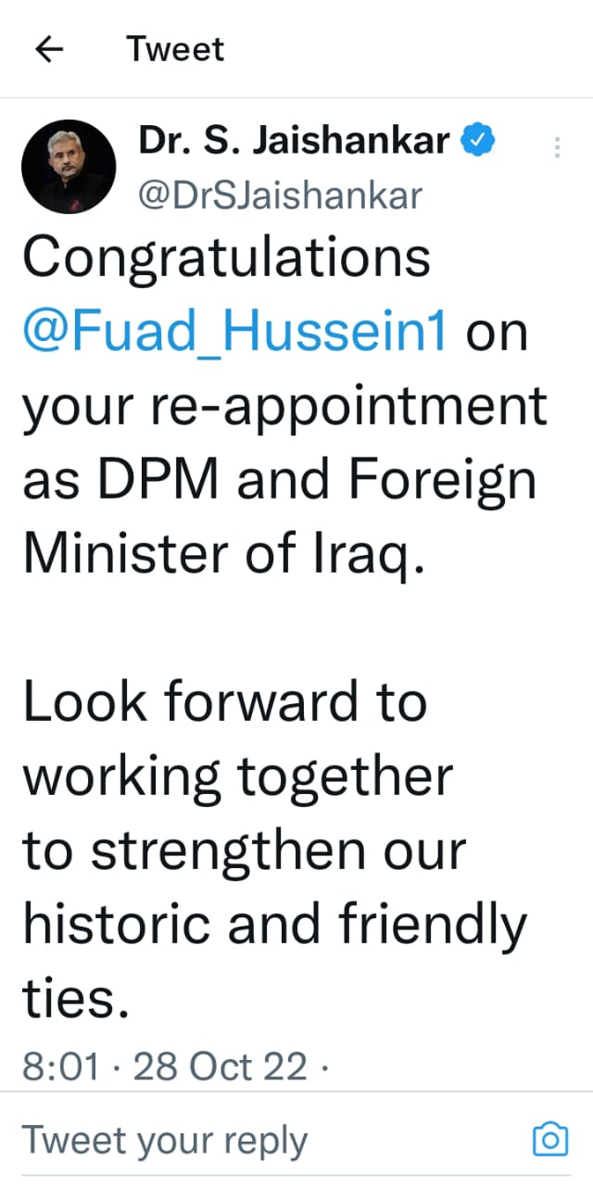This screenshot has width=593, height=1186.
Task: Click the date 28 Oct 22
Action: point(220,1066)
